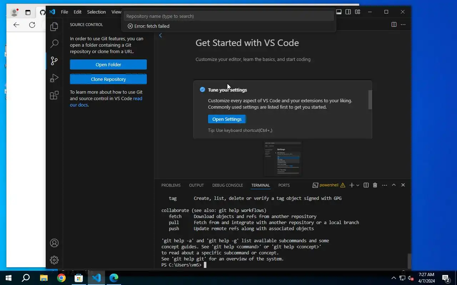This screenshot has width=457, height=285.
Task: Click the terminal scrollbar thumb
Action: [x=409, y=261]
